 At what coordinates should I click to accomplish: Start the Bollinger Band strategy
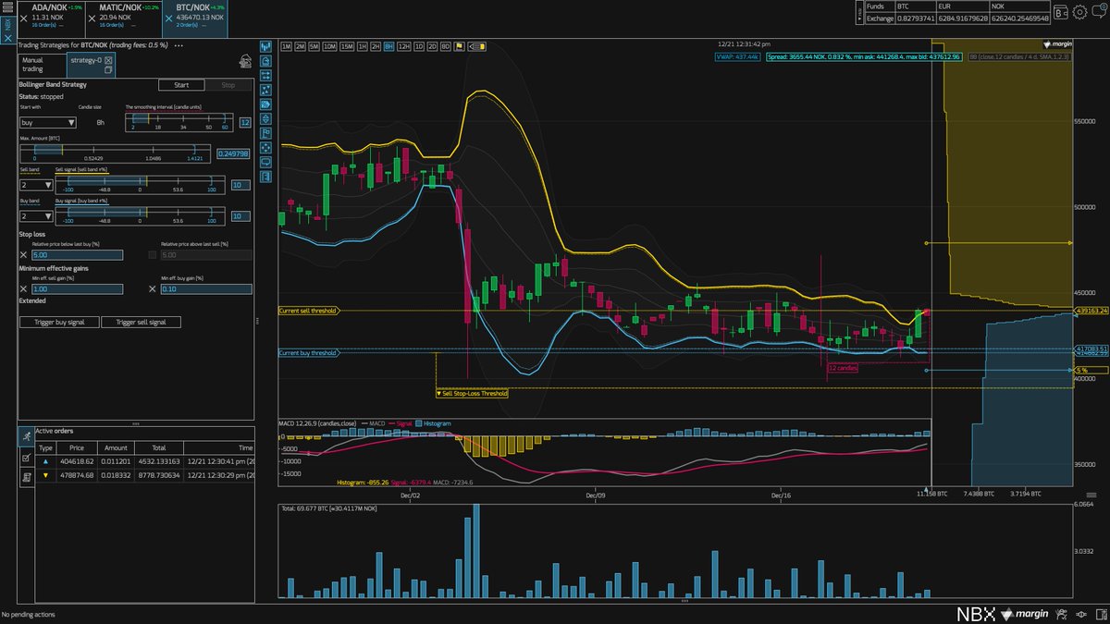181,85
